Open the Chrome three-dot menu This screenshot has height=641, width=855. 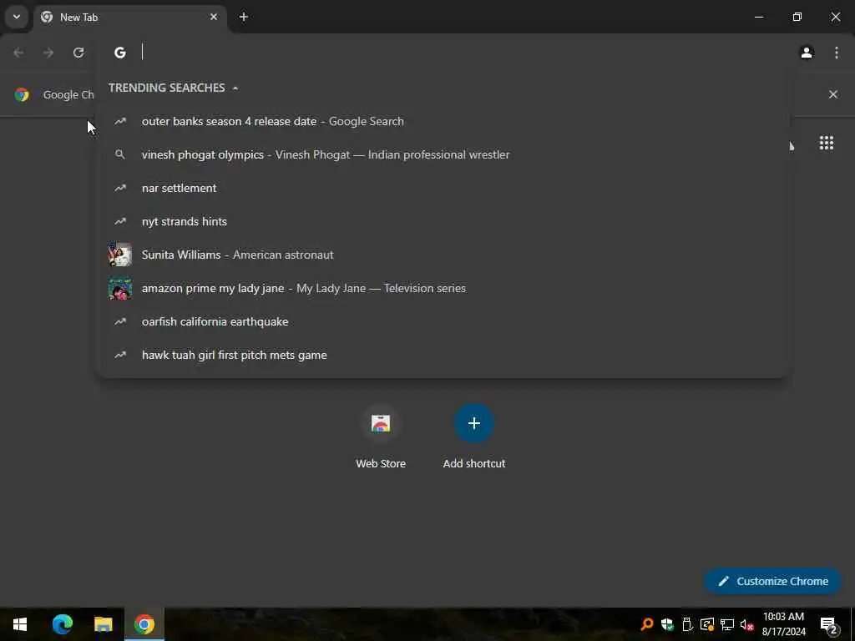[x=837, y=53]
